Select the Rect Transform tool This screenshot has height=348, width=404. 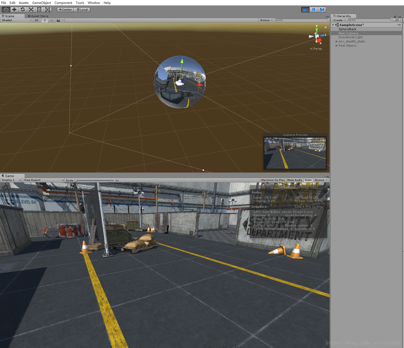[x=39, y=10]
